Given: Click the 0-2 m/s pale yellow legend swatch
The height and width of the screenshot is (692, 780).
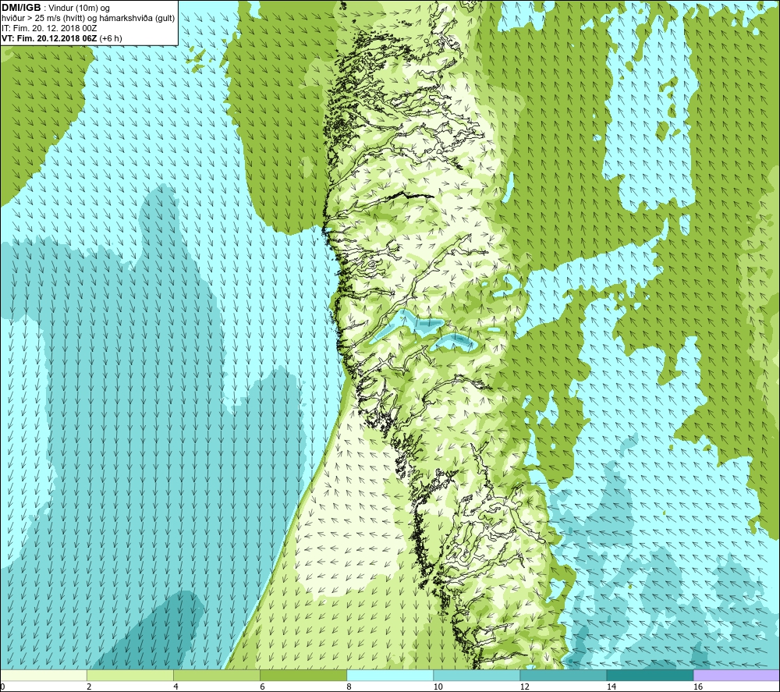Looking at the screenshot, I should click(x=43, y=675).
